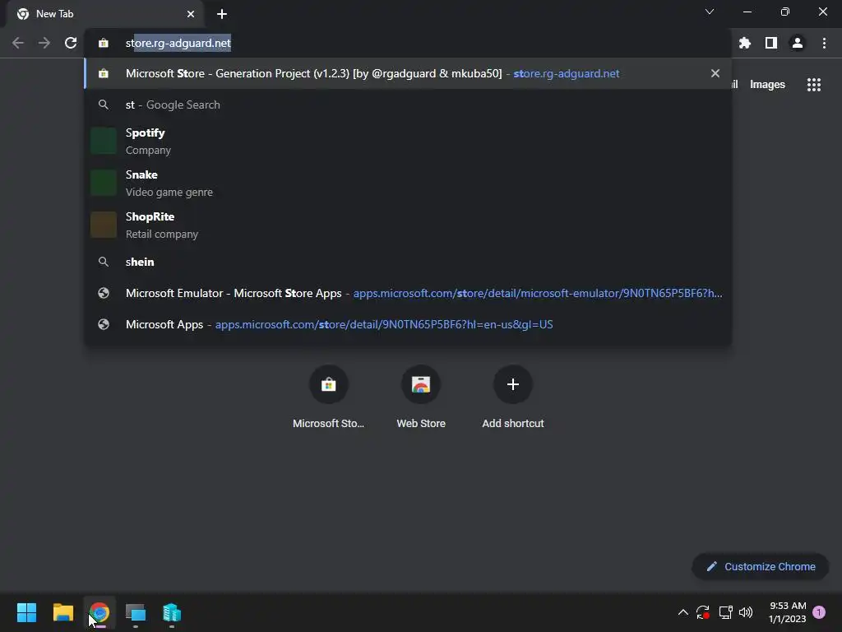
Task: Go forward using the forward arrow
Action: point(44,43)
